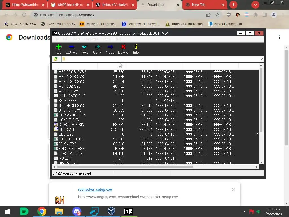Select the EBD.CAB cabinet file icon

[56, 129]
